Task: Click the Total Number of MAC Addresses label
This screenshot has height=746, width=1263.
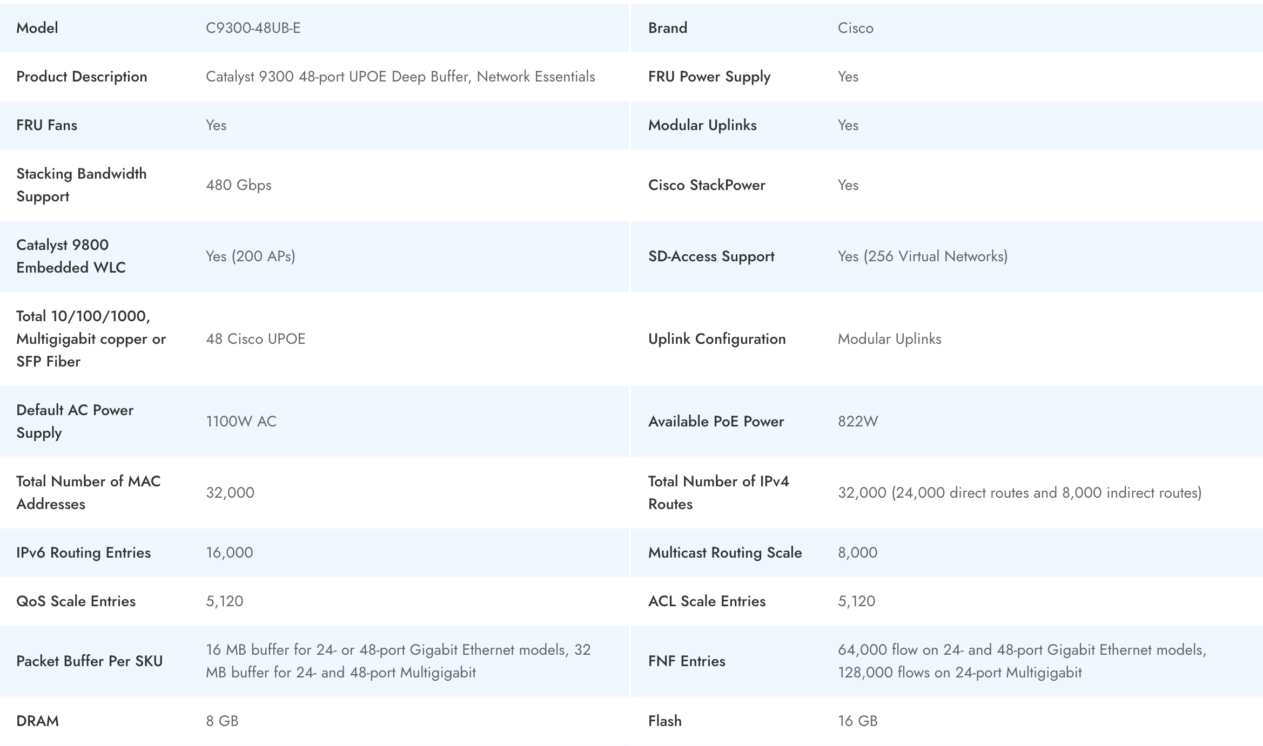Action: pyautogui.click(x=88, y=492)
